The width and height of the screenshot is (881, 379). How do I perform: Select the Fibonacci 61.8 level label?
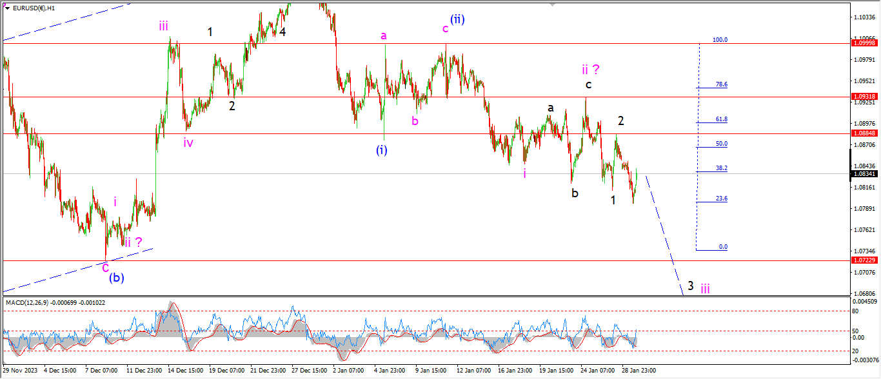721,119
